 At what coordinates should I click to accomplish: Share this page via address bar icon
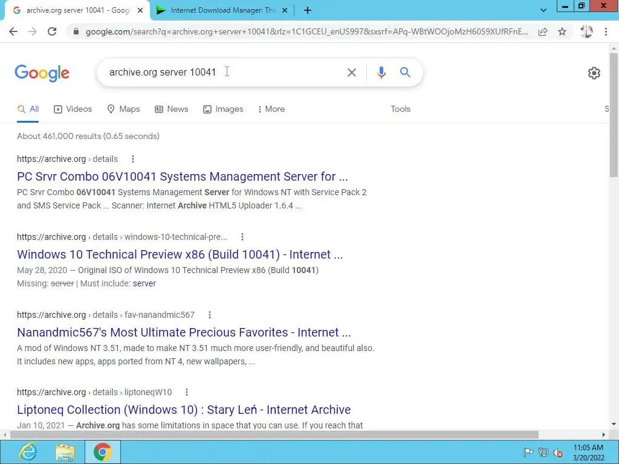(543, 31)
